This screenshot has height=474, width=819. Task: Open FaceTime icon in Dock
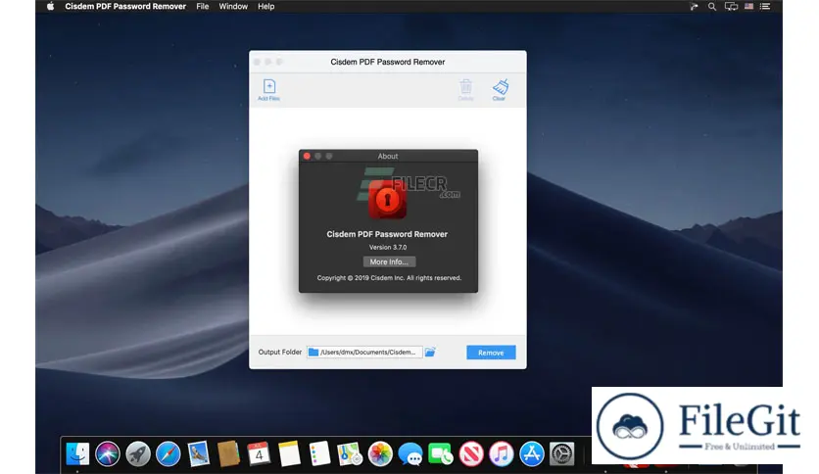[440, 453]
